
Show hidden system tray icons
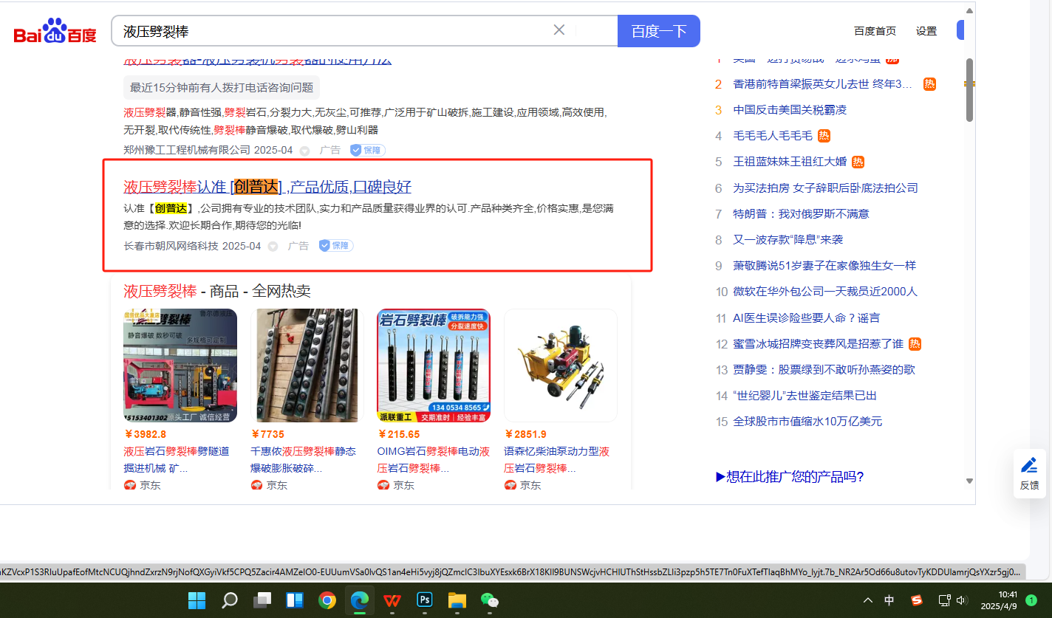868,600
